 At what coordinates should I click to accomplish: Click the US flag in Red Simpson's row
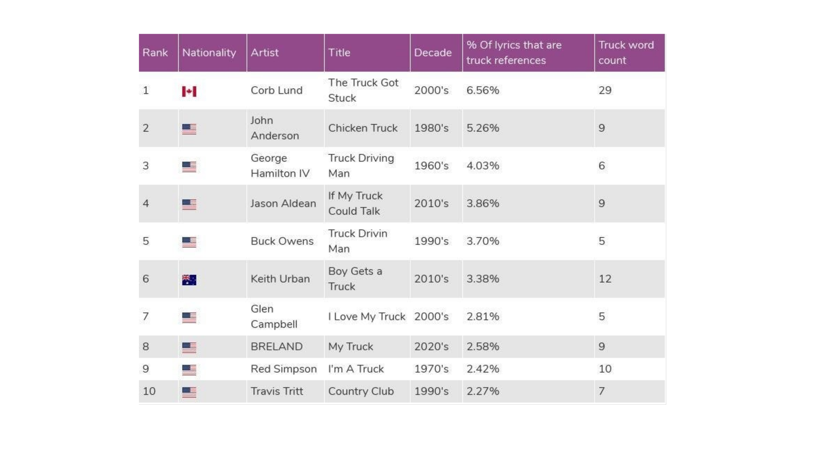(x=189, y=370)
